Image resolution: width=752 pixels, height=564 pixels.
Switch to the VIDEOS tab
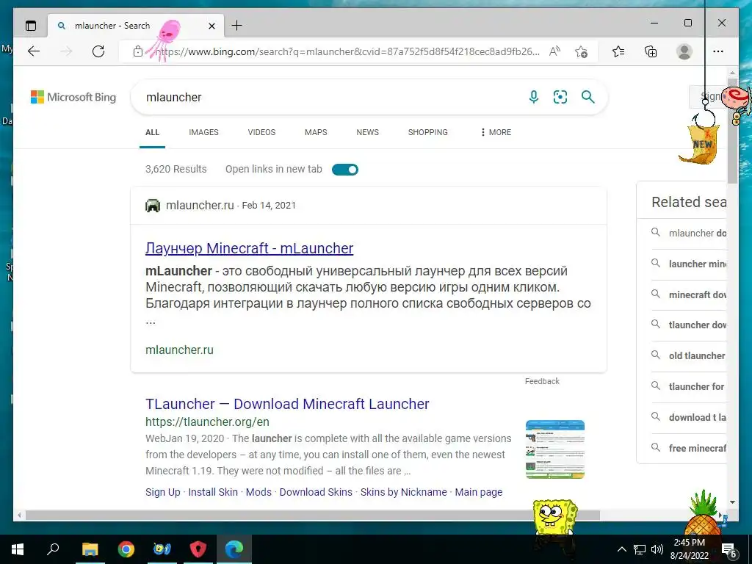tap(261, 132)
